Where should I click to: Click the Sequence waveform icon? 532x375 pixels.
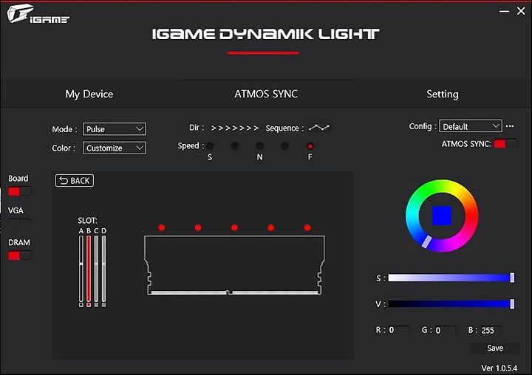[x=319, y=128]
